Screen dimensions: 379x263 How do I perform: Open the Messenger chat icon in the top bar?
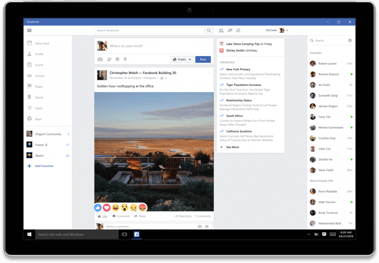[x=230, y=30]
